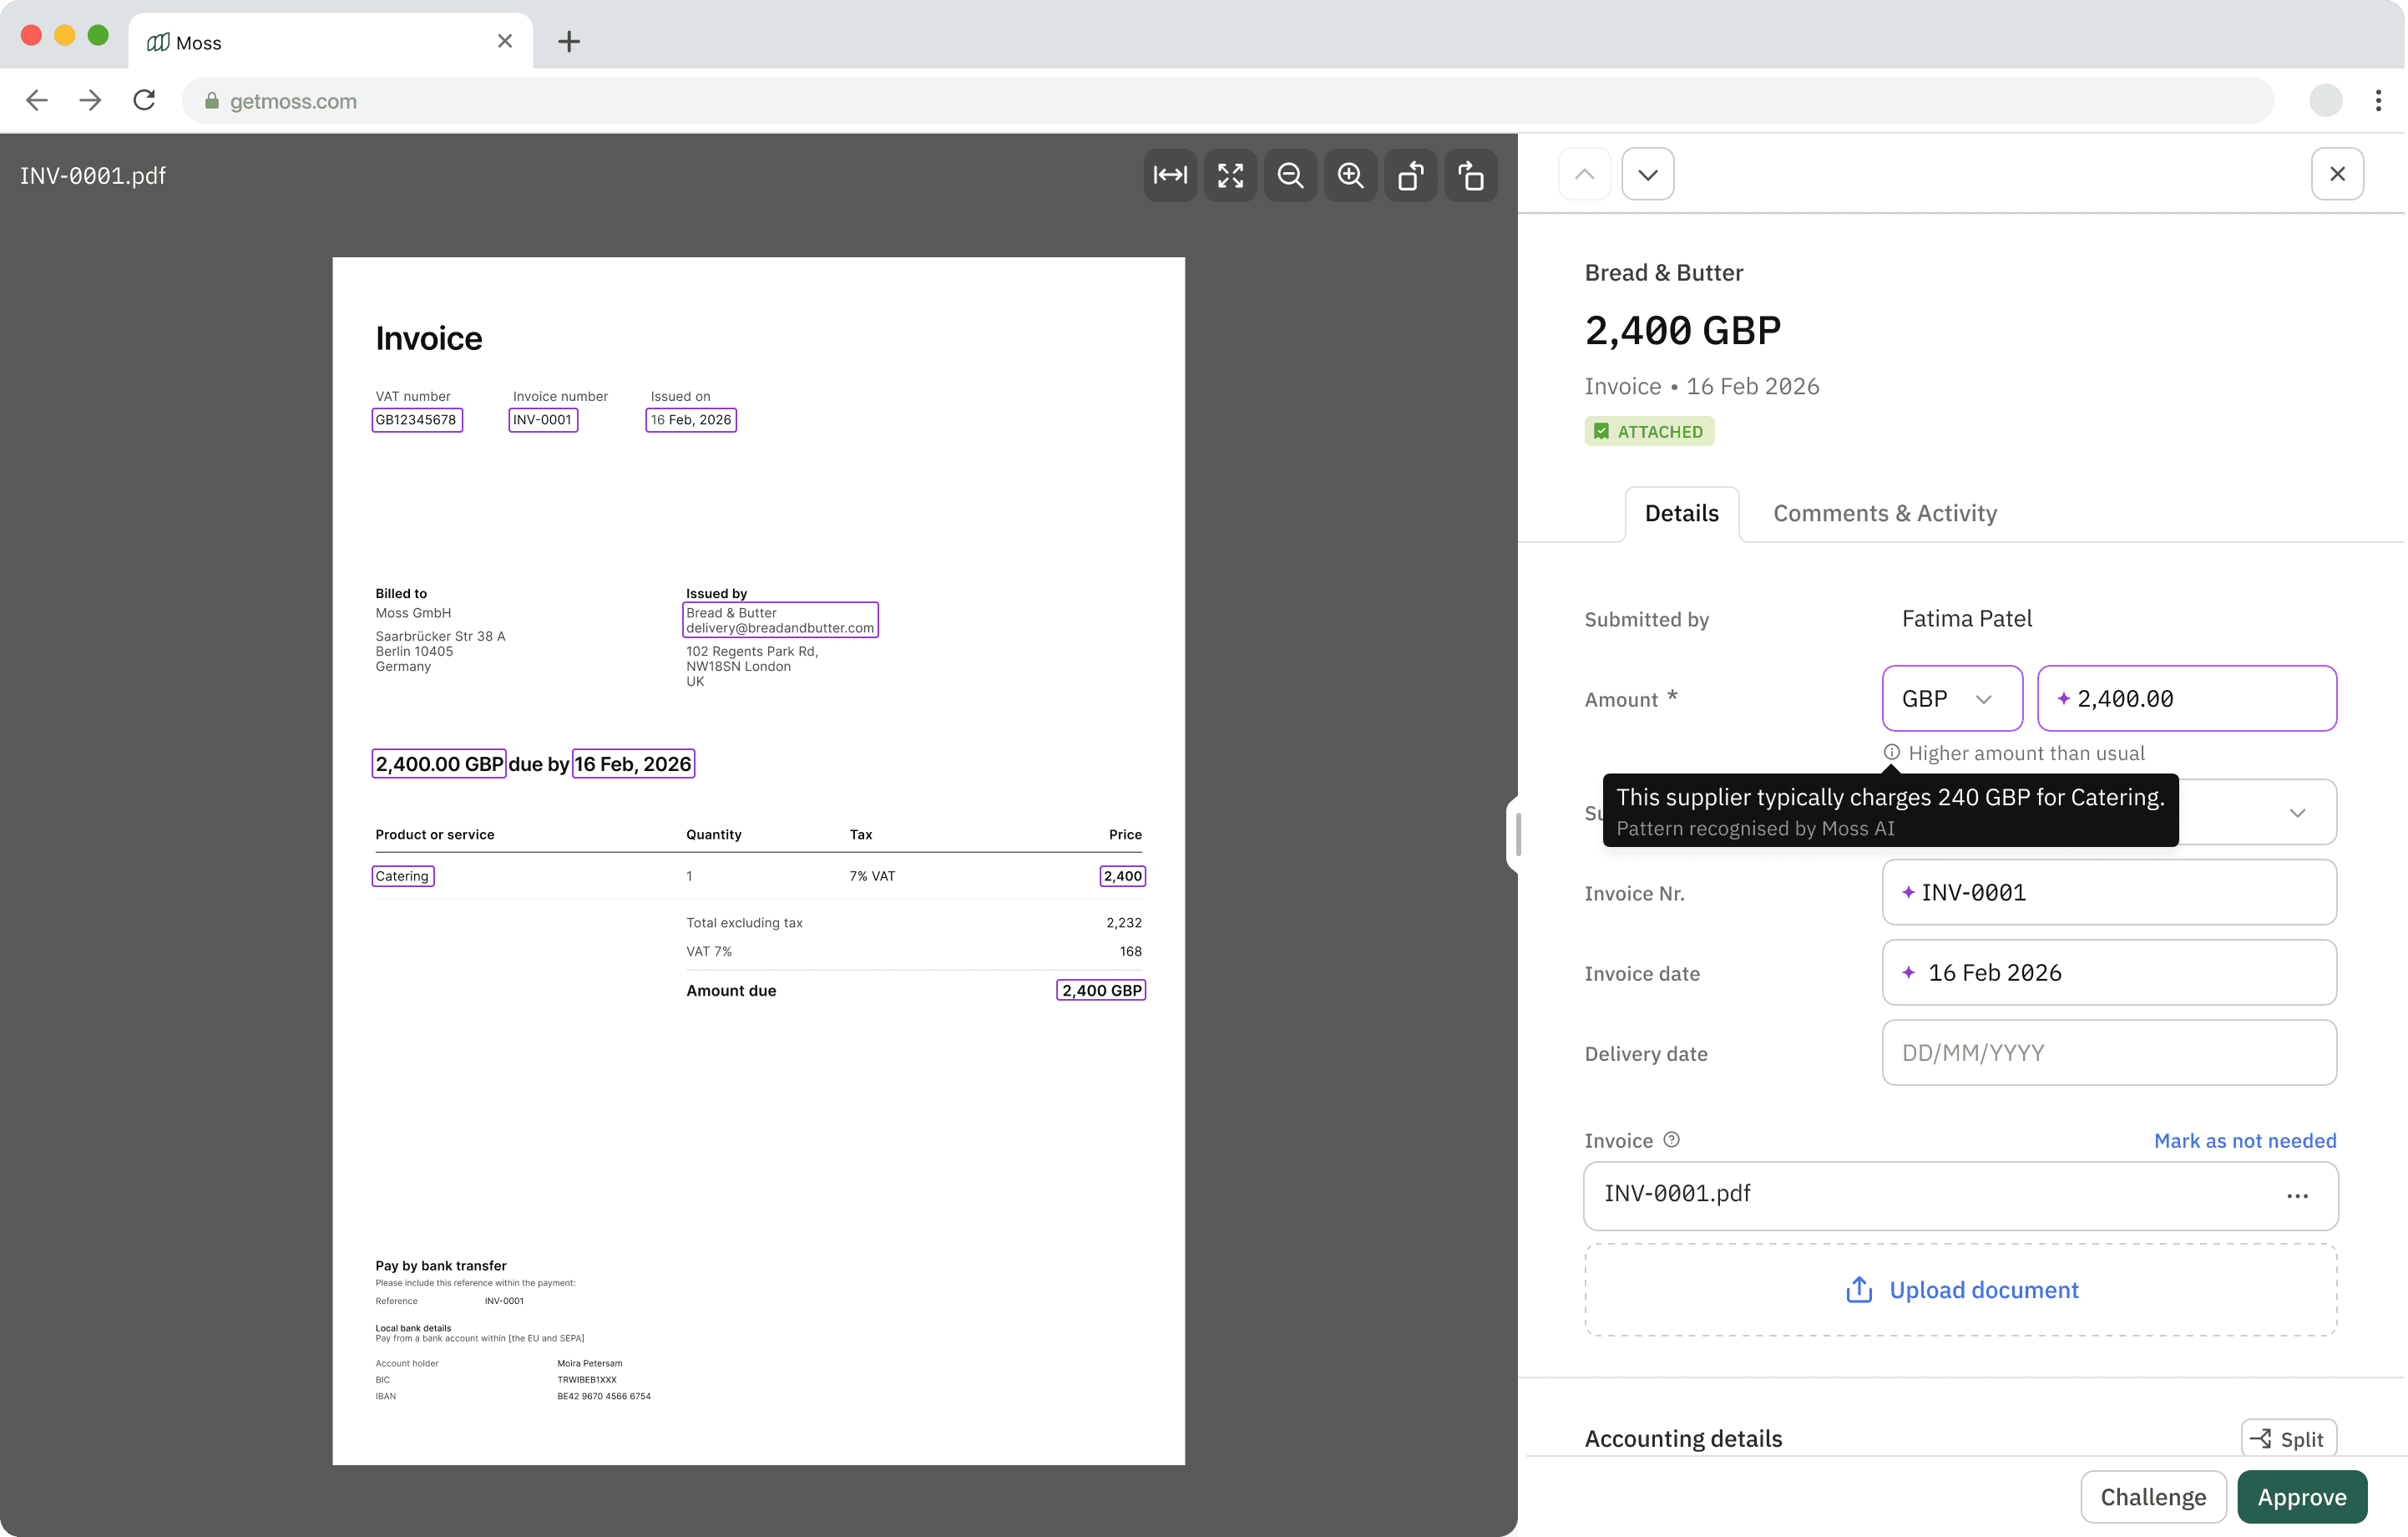The width and height of the screenshot is (2408, 1537).
Task: Click Upload document drop area
Action: click(x=1960, y=1290)
